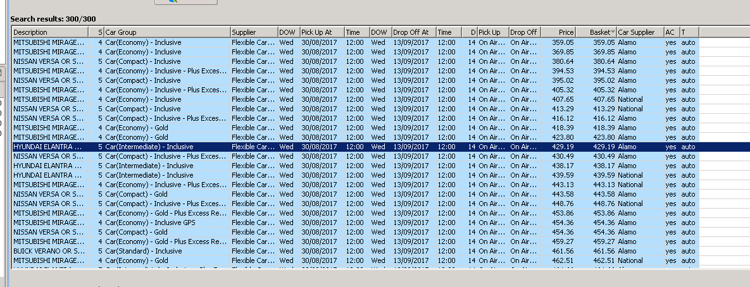The height and width of the screenshot is (287, 750).
Task: Click Price cell 453.86
Action: 563,214
